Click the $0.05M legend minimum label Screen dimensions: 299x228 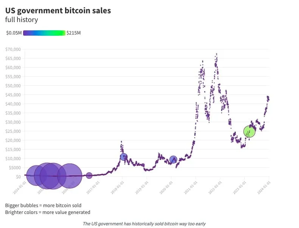tap(14, 33)
